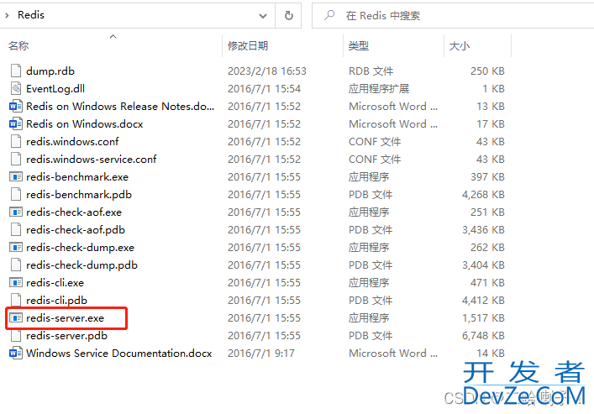Viewport: 594px width, 414px height.
Task: Sort by the 大小 column header
Action: 459,46
